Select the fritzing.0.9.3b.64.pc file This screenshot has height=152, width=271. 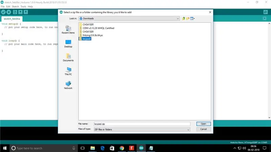(91, 35)
